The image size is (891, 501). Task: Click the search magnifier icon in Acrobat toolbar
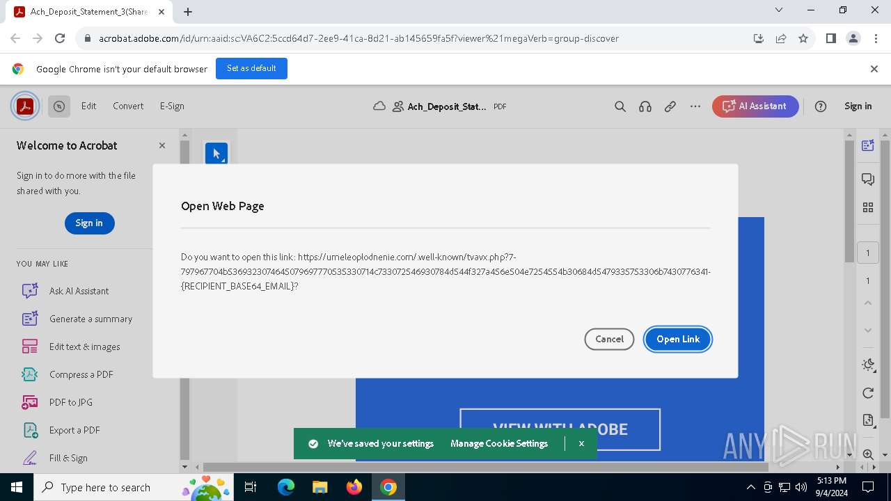click(620, 106)
